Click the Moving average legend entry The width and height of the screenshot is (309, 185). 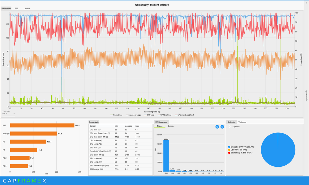(x=133, y=115)
